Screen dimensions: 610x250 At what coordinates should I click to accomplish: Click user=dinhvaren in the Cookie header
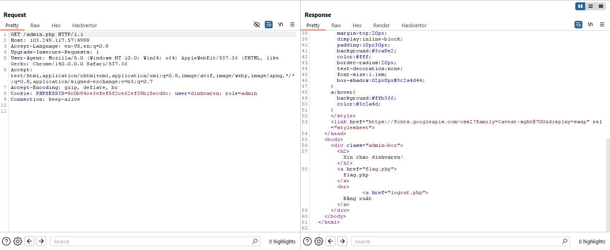(197, 93)
